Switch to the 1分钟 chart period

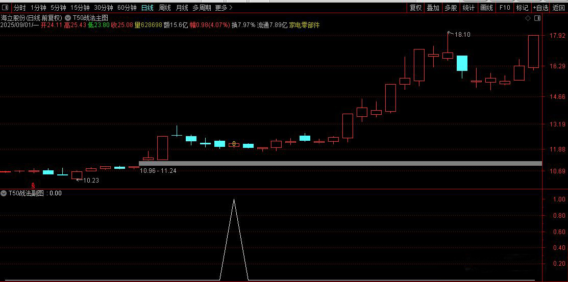point(38,8)
